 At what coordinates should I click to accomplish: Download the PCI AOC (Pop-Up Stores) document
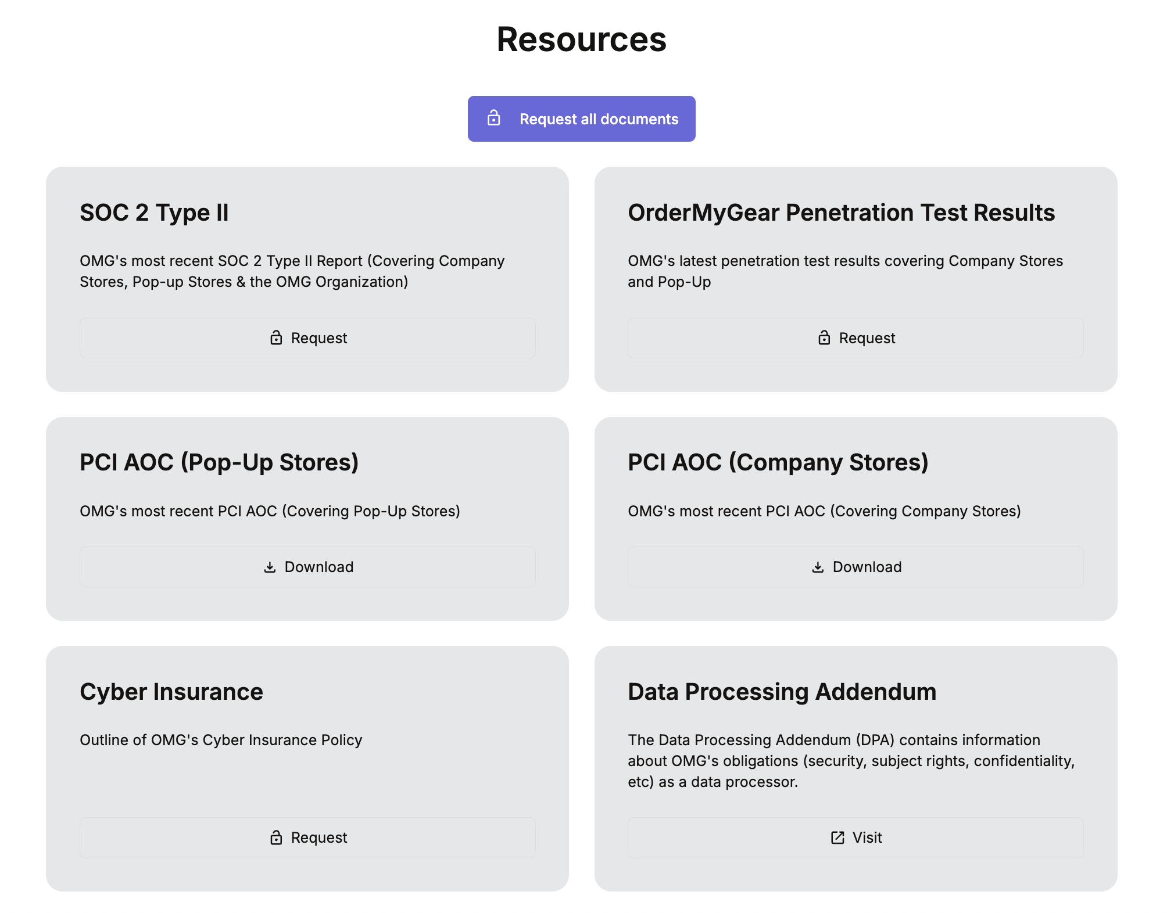(307, 567)
